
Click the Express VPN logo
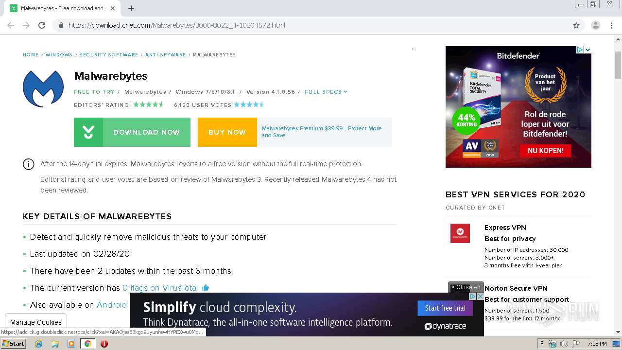460,233
